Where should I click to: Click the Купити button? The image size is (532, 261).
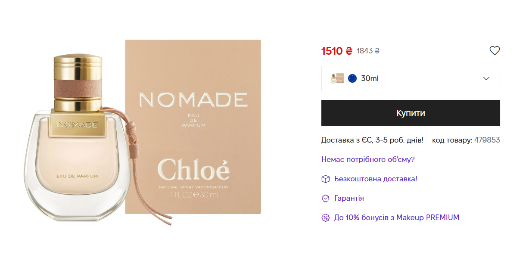[x=411, y=113]
